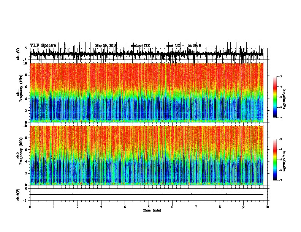Click the 'ch.1(V)' axis label
This screenshot has width=301, height=232.
click(18, 54)
